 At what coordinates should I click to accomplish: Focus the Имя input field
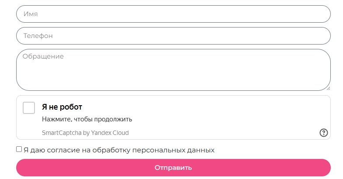173,14
